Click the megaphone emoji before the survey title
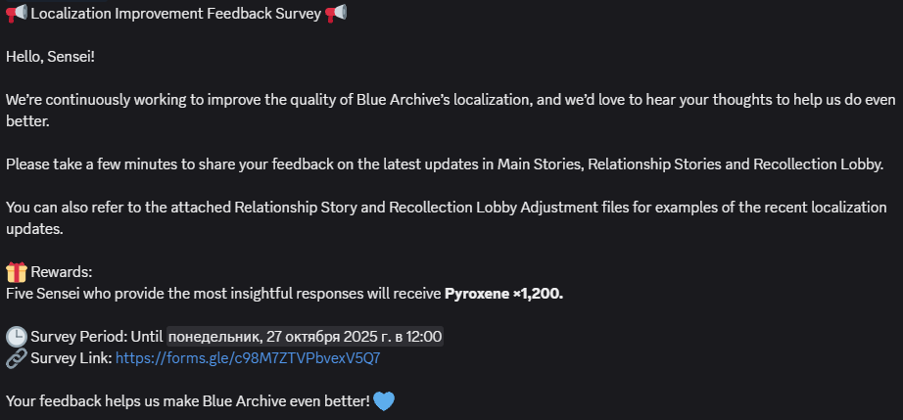Viewport: 903px width, 420px height. click(x=16, y=14)
